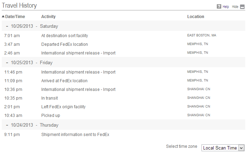Open the Help link
The width and height of the screenshot is (247, 153).
coord(226,7)
